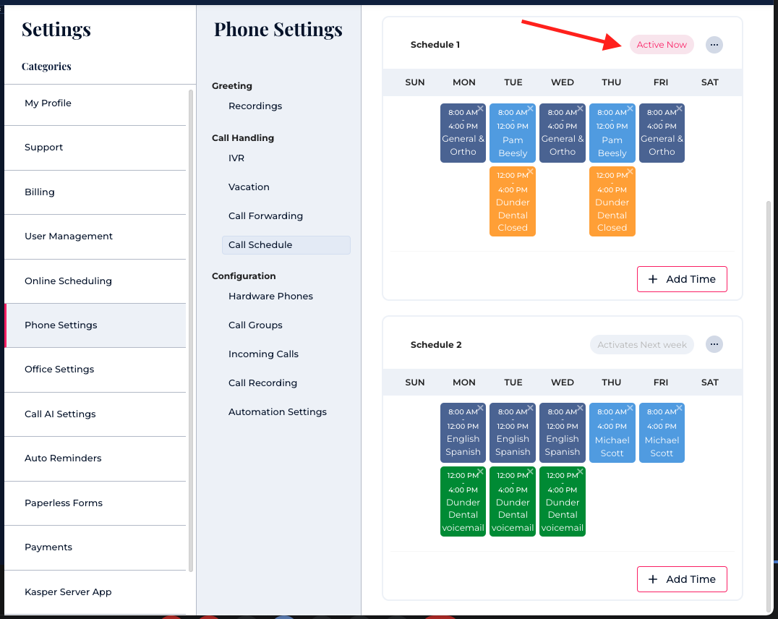Screen dimensions: 778x619
Task: Open Schedule 1 three-dot options menu
Action: [714, 45]
